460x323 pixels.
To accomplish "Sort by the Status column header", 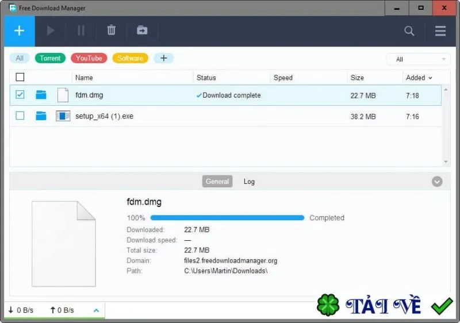I will click(x=206, y=78).
